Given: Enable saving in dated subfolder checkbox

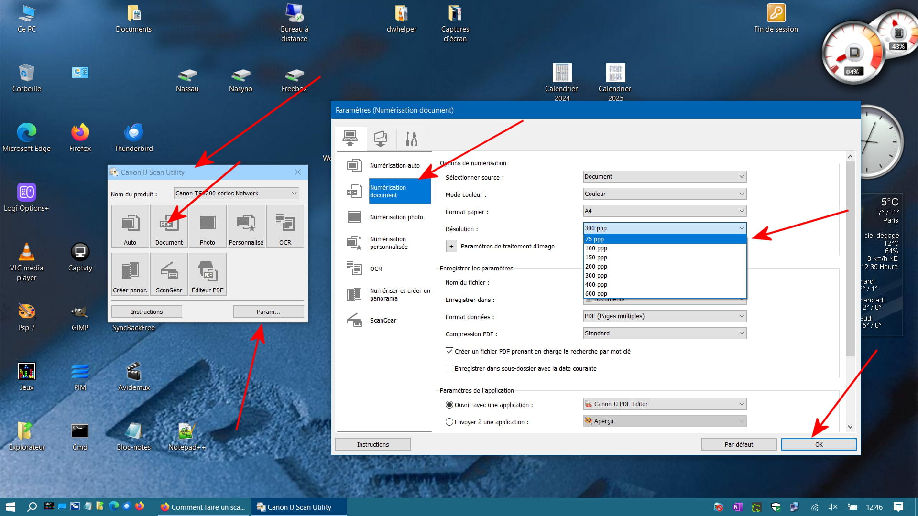Looking at the screenshot, I should [x=449, y=368].
